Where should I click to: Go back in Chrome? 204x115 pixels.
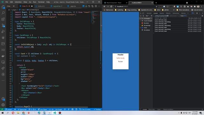click(104, 6)
